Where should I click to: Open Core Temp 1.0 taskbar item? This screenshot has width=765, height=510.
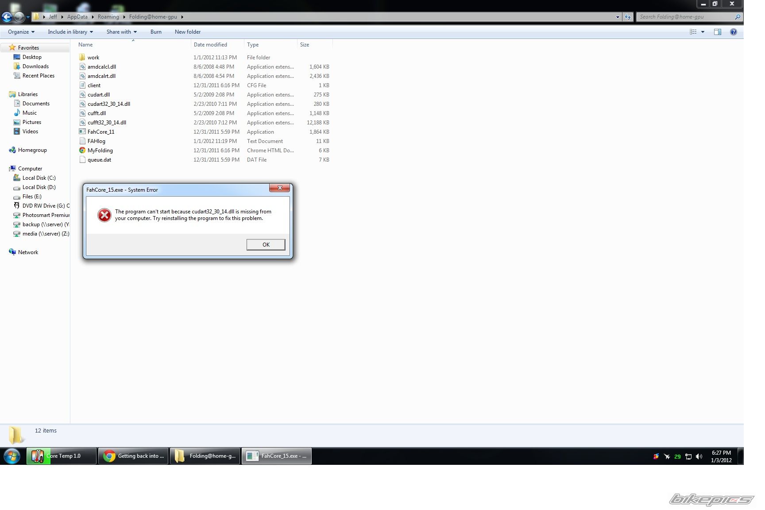[x=62, y=456]
